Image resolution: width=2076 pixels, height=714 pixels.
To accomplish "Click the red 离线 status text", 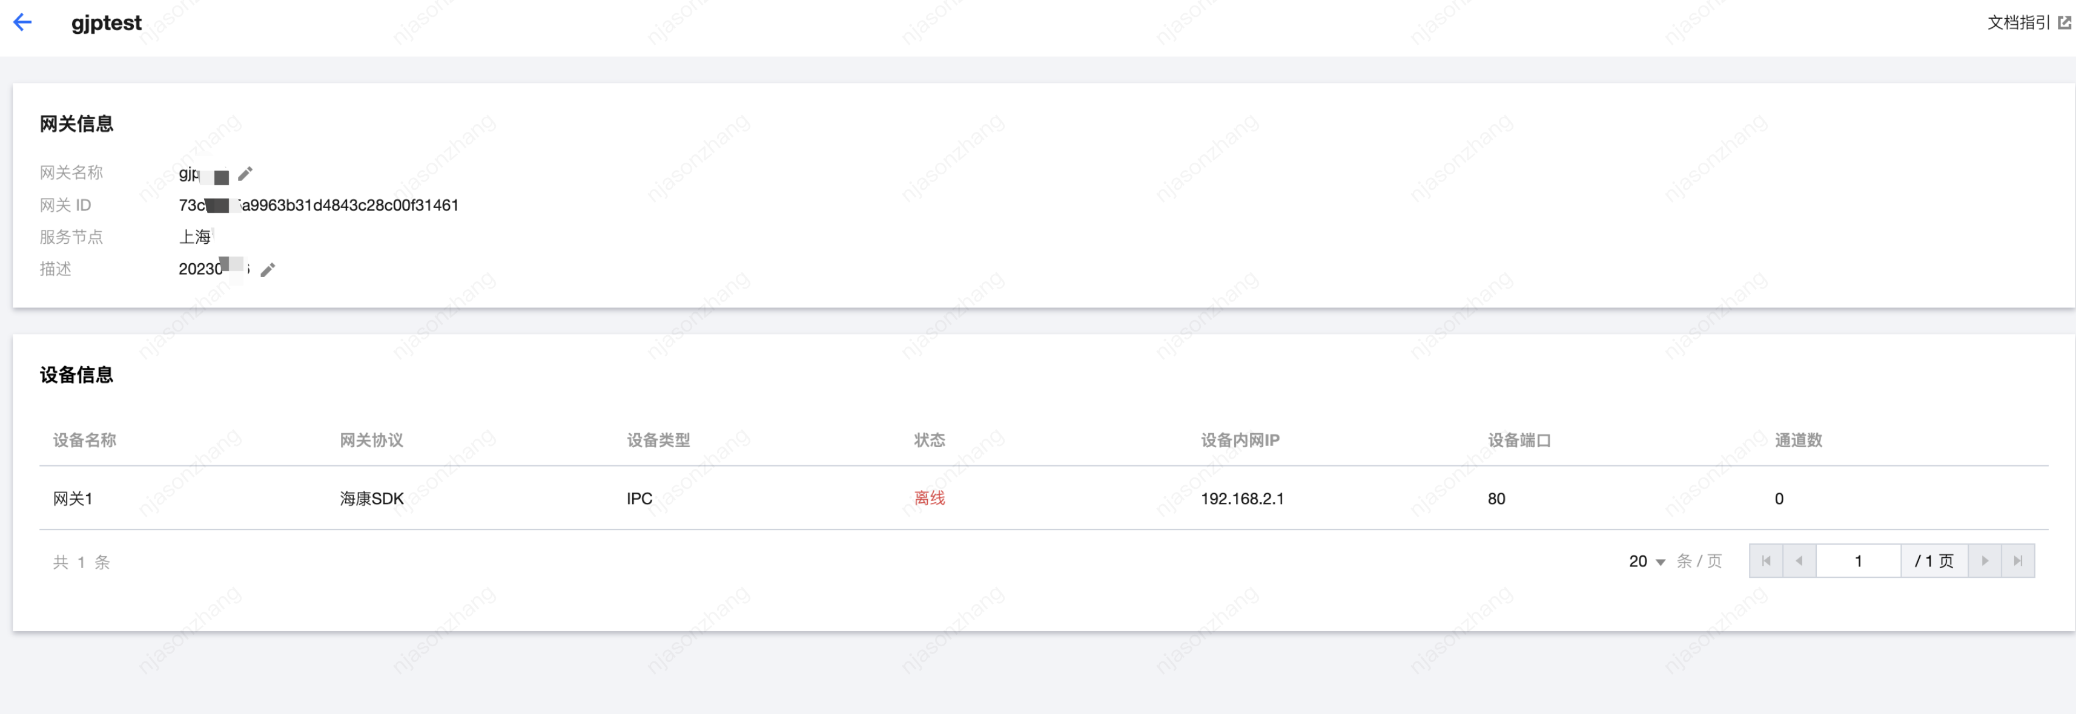I will 929,498.
